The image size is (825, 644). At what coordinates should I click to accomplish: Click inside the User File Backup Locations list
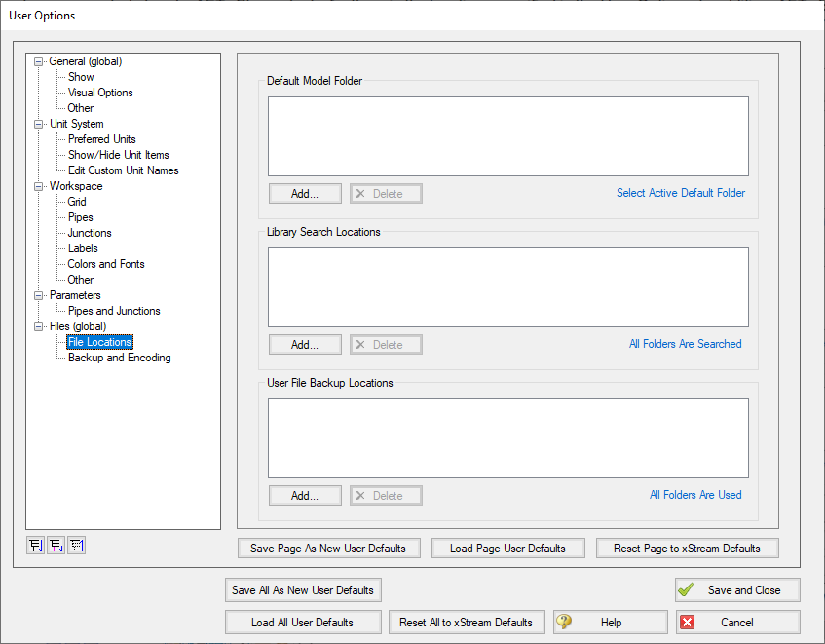[508, 438]
